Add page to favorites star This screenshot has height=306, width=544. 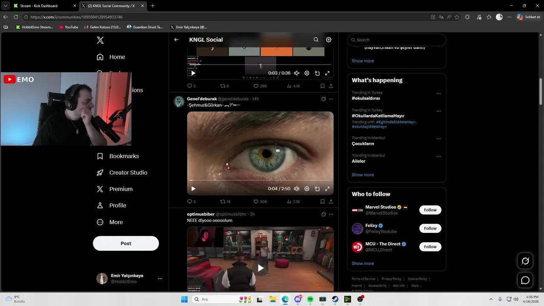click(457, 17)
